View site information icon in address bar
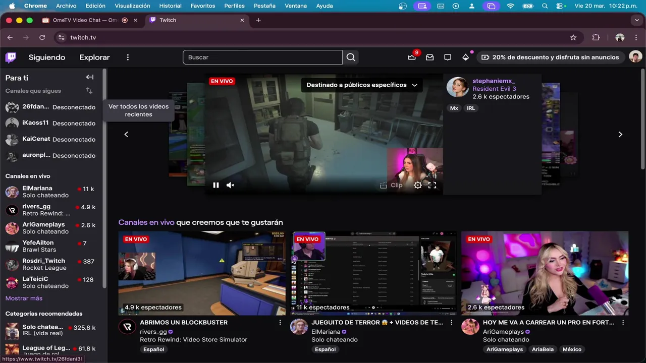 [x=61, y=37]
